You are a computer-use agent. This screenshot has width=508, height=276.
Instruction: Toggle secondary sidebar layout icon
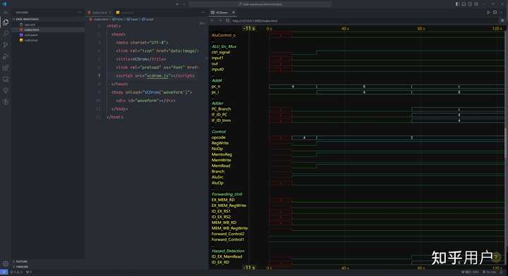(470, 4)
